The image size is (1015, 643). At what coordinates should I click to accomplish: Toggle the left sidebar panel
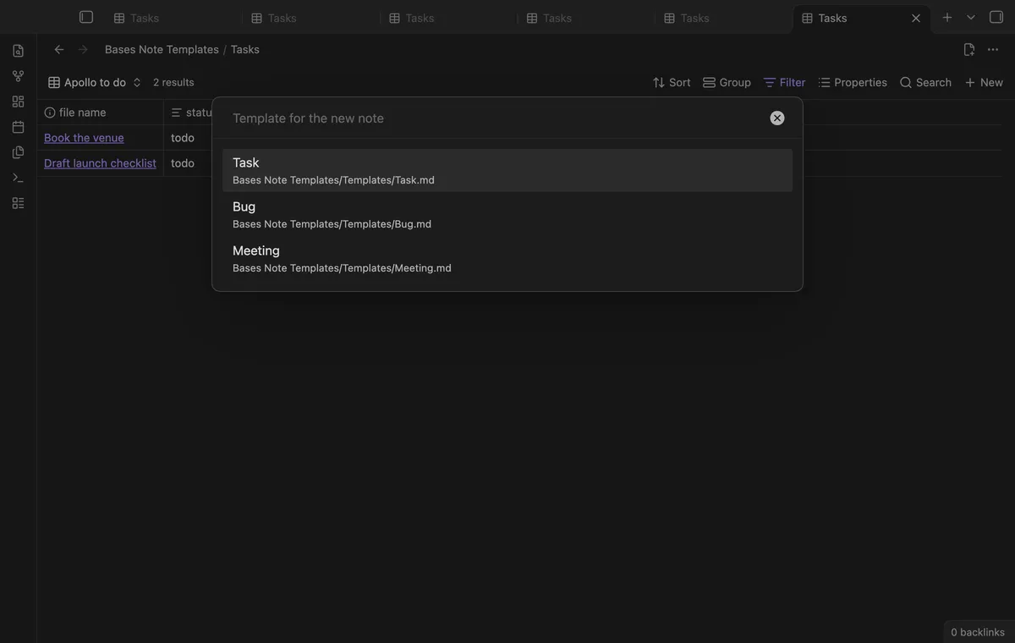(86, 17)
